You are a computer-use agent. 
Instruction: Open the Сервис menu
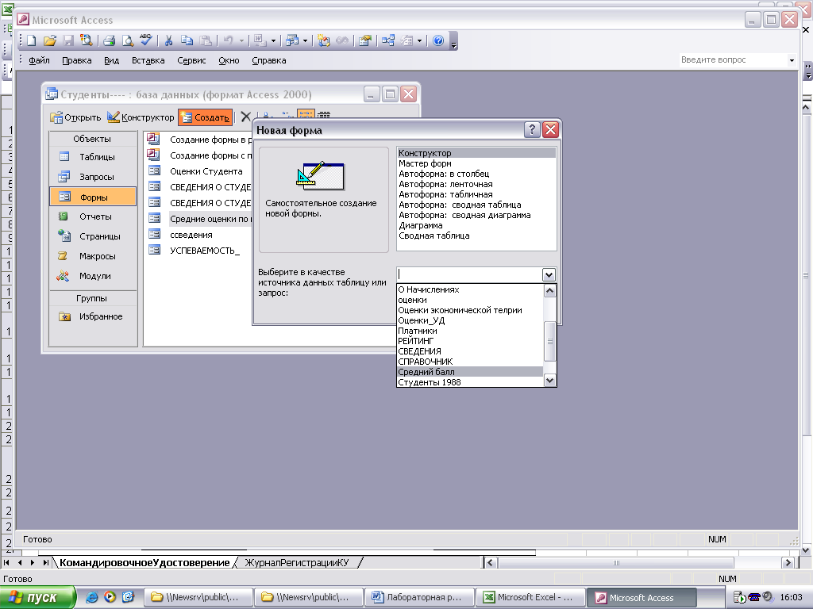pyautogui.click(x=191, y=60)
